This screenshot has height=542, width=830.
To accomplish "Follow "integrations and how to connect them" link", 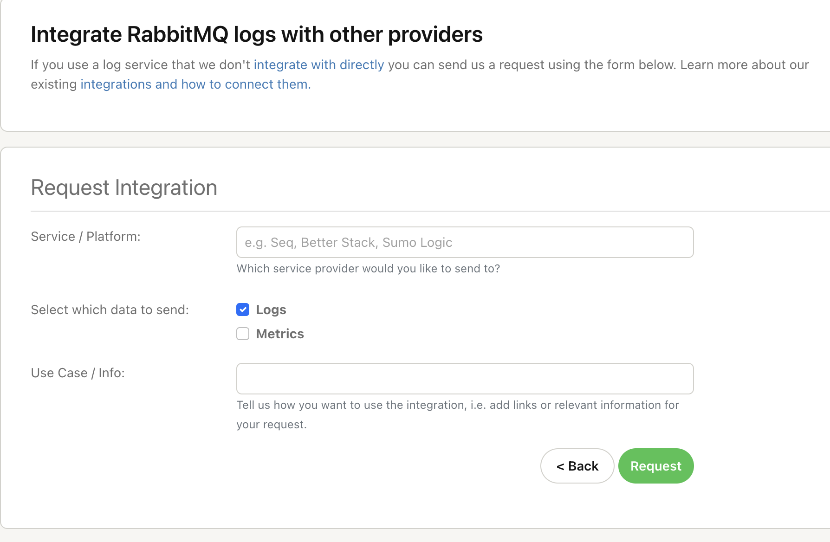I will tap(195, 84).
